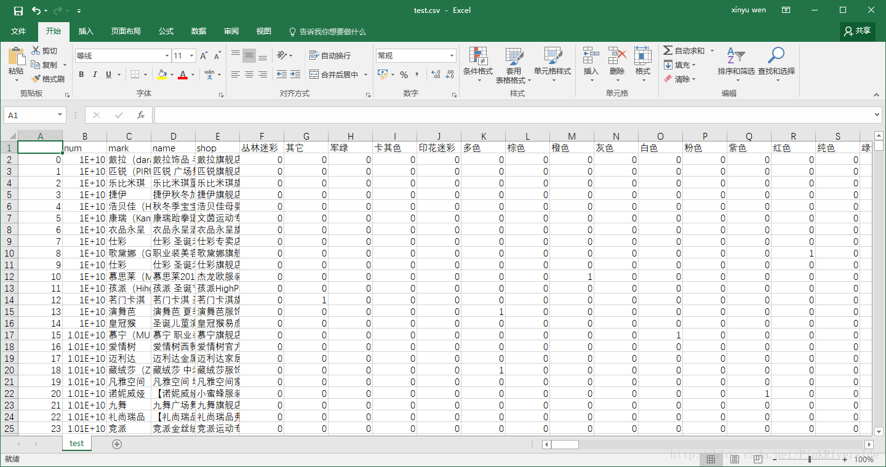Click the Save icon in quick access toolbar
Screen dimensions: 886x467
18,10
